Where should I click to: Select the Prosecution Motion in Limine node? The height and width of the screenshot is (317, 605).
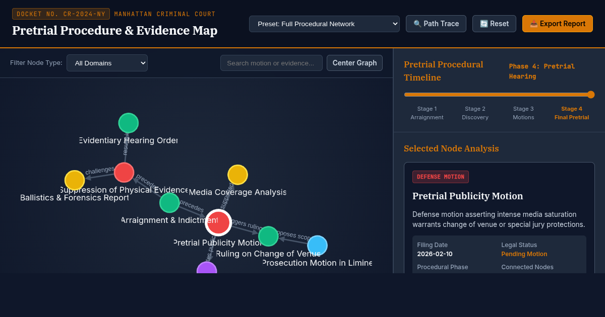pos(317,246)
